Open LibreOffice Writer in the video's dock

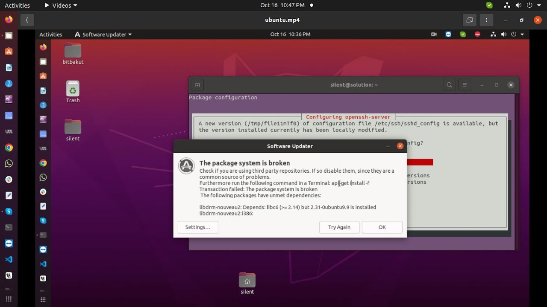pyautogui.click(x=43, y=91)
